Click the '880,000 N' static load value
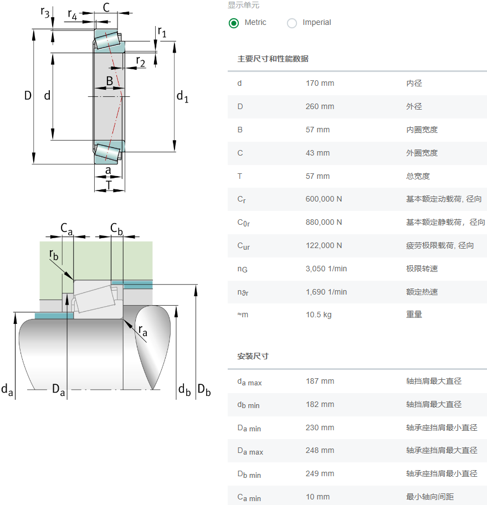The height and width of the screenshot is (505, 487). [x=324, y=222]
